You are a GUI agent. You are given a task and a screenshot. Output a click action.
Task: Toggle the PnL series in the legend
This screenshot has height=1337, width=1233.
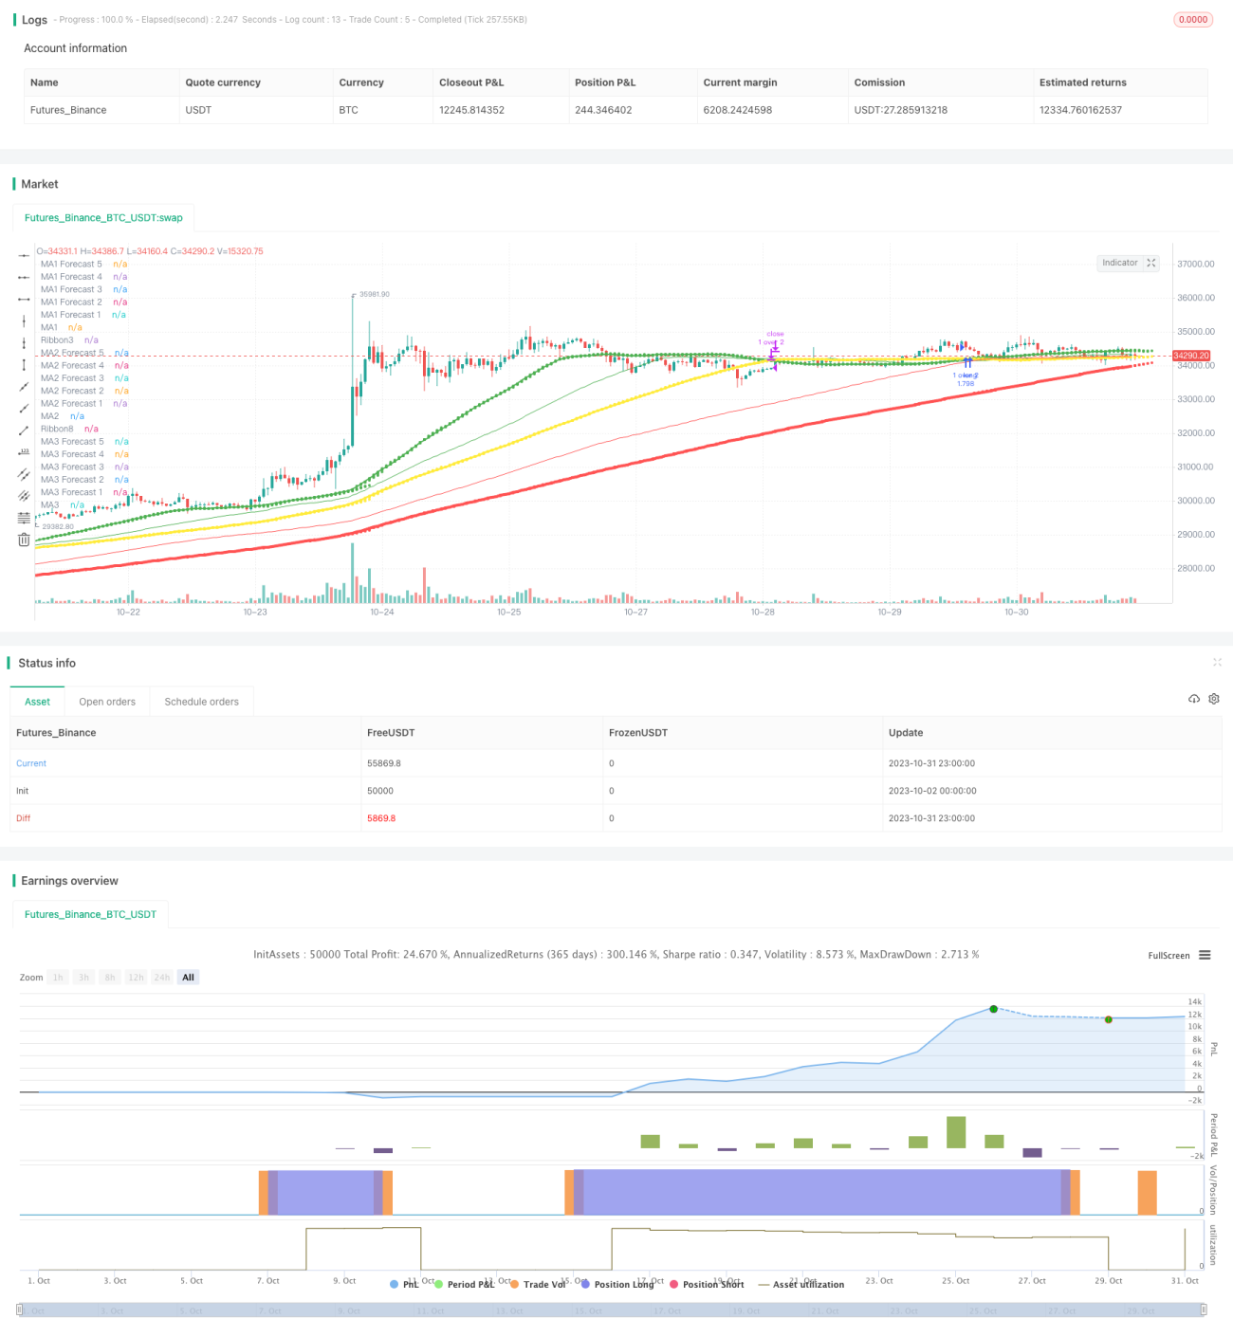pyautogui.click(x=404, y=1284)
